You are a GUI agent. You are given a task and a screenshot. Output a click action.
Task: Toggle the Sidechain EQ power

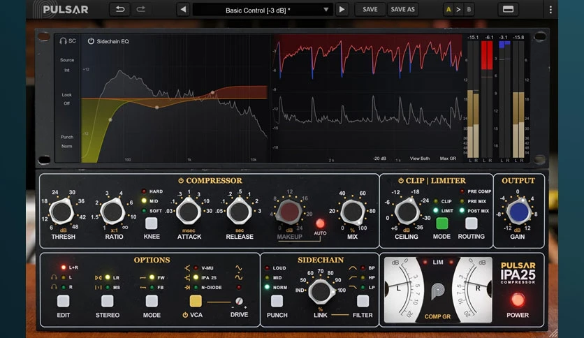pyautogui.click(x=91, y=41)
